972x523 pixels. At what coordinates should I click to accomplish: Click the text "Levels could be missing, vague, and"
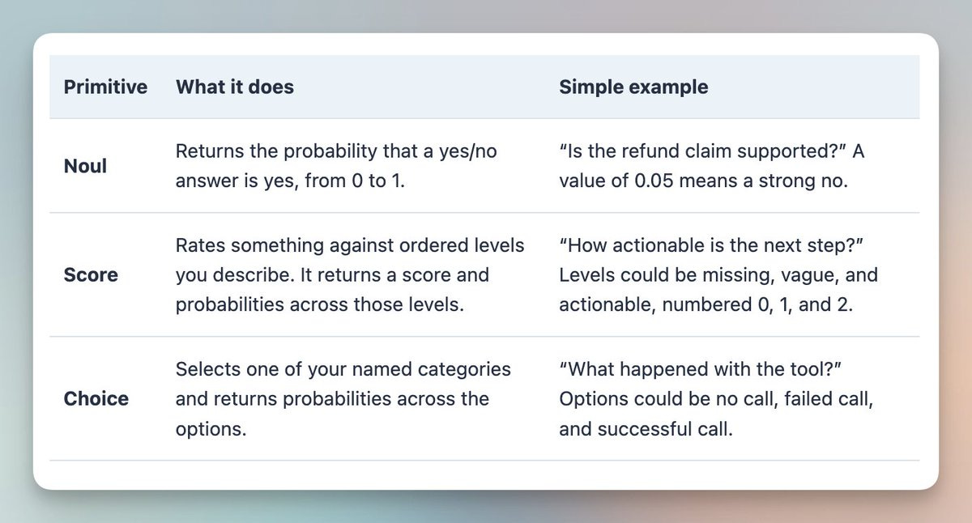[x=718, y=275]
